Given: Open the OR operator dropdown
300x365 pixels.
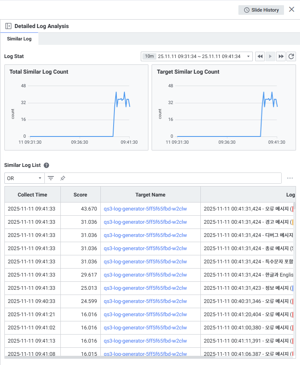Looking at the screenshot, I should 24,178.
